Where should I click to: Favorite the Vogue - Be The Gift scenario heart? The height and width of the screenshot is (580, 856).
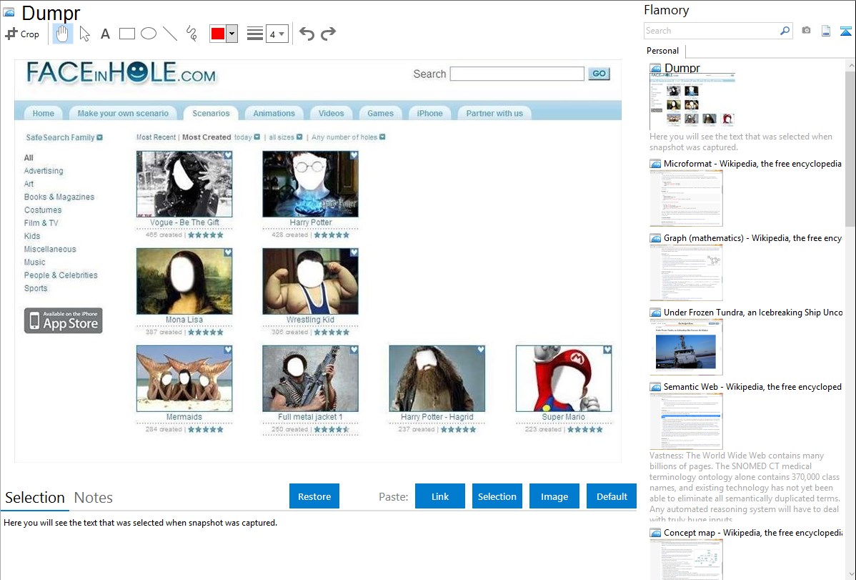[x=228, y=156]
